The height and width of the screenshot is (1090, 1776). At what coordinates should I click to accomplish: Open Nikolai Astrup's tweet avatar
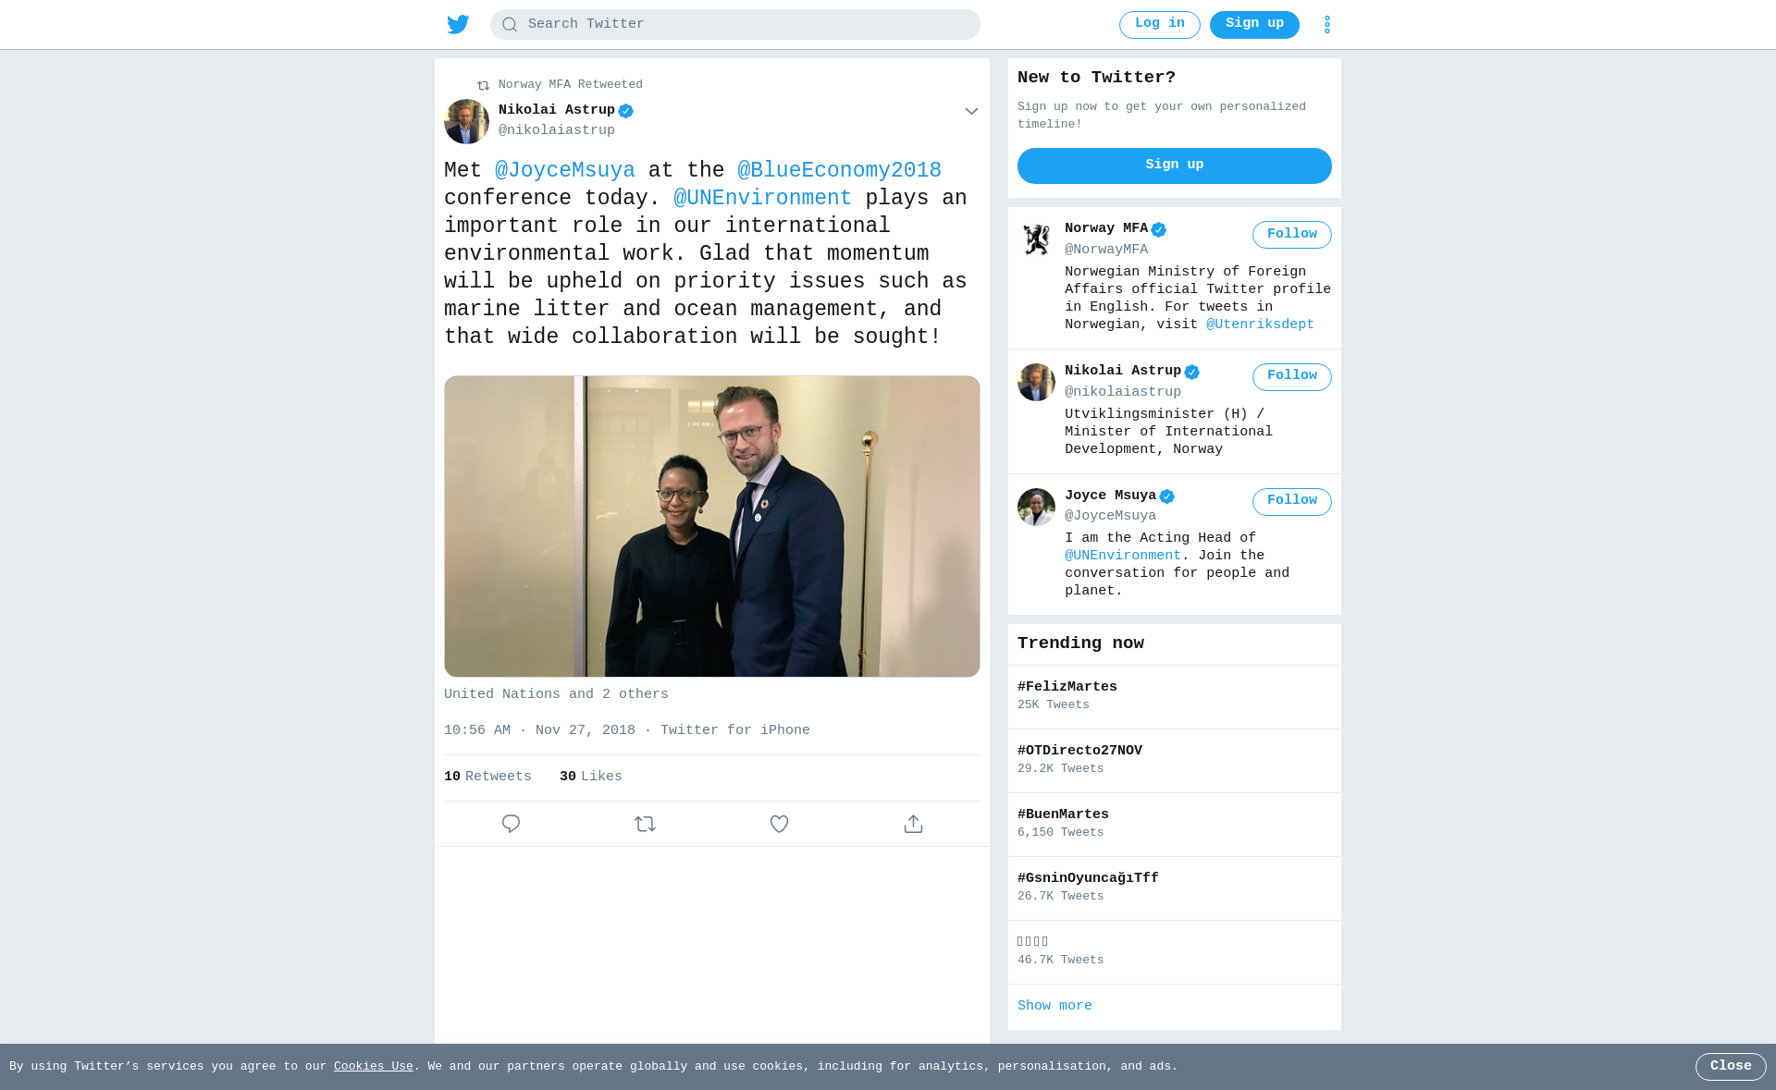coord(466,121)
